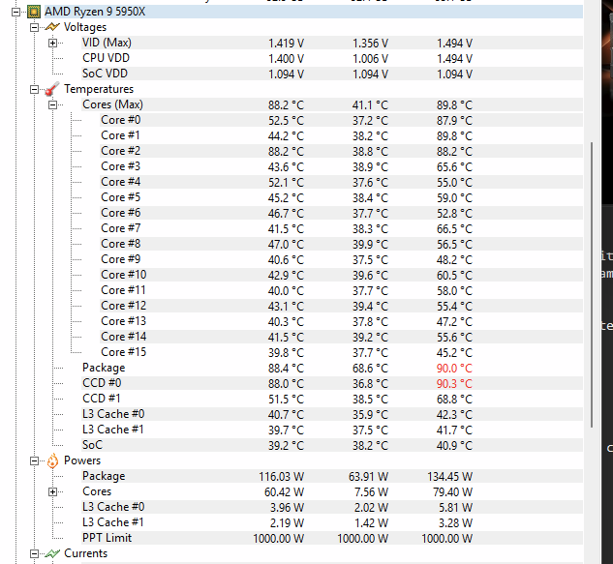Collapse the Cores (Max) temperature list
This screenshot has width=613, height=564.
pyautogui.click(x=52, y=104)
